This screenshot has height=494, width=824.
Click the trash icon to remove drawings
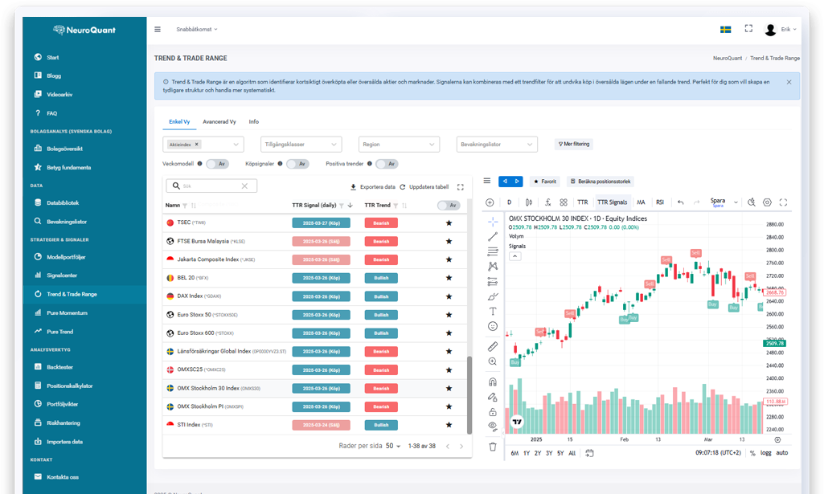(493, 446)
